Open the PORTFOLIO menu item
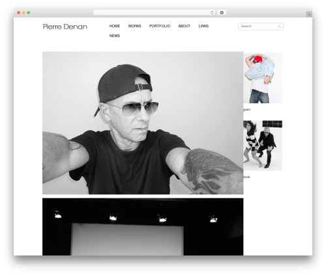This screenshot has width=326, height=275. click(160, 26)
